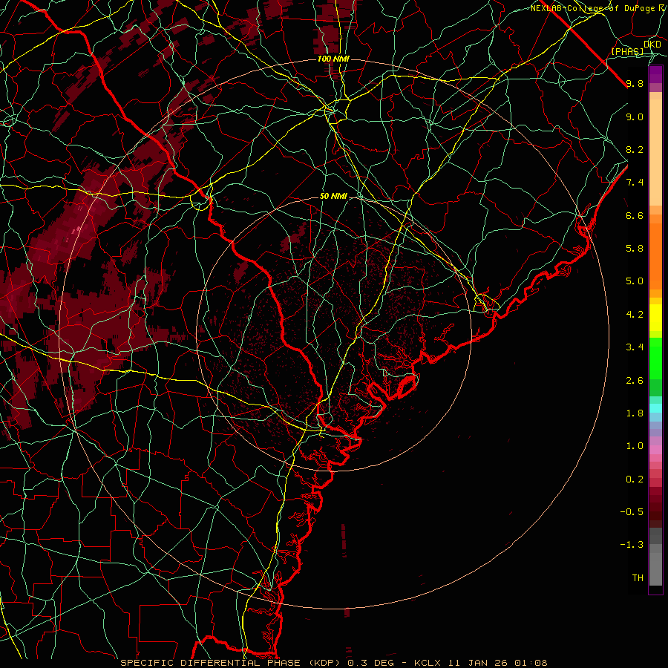Click the cyan band of the color bar
668x668 pixels.
tap(655, 408)
